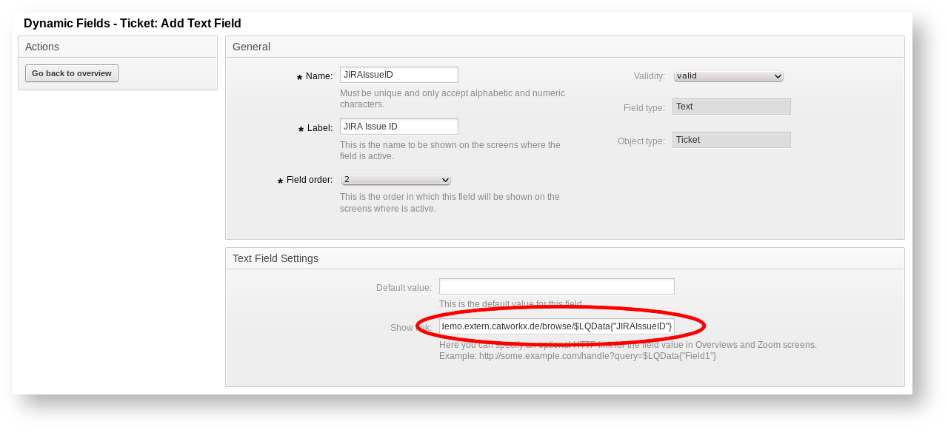Expand the Validity selector showing 'valid'
Screen dimensions: 948x430
728,75
